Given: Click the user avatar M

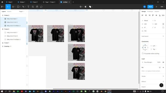Looking at the screenshot, I should tap(144, 7).
